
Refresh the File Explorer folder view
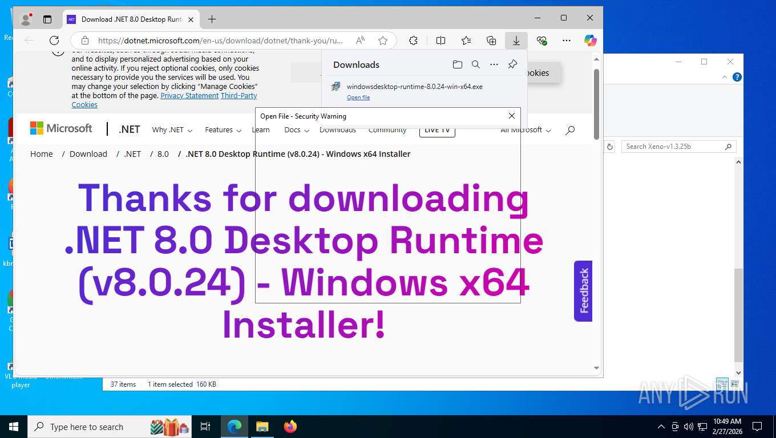(x=610, y=147)
